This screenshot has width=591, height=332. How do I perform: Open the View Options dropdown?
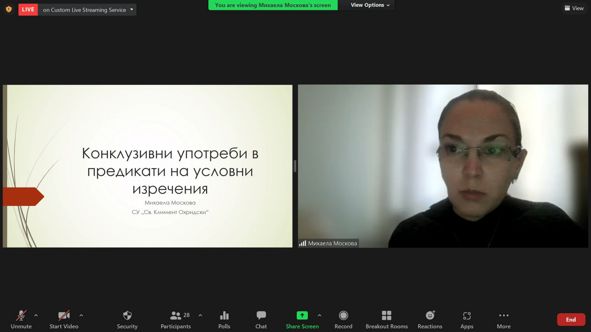[370, 5]
